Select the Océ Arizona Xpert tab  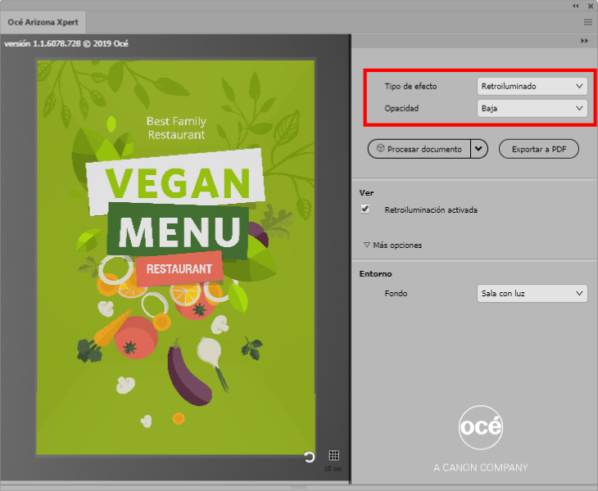tap(43, 22)
